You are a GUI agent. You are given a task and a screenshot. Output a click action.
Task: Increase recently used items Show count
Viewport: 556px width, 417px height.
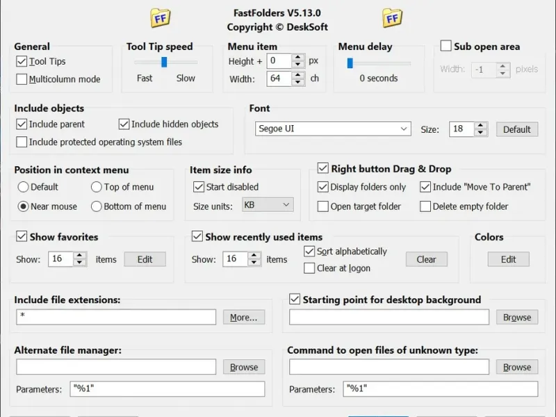coord(254,255)
